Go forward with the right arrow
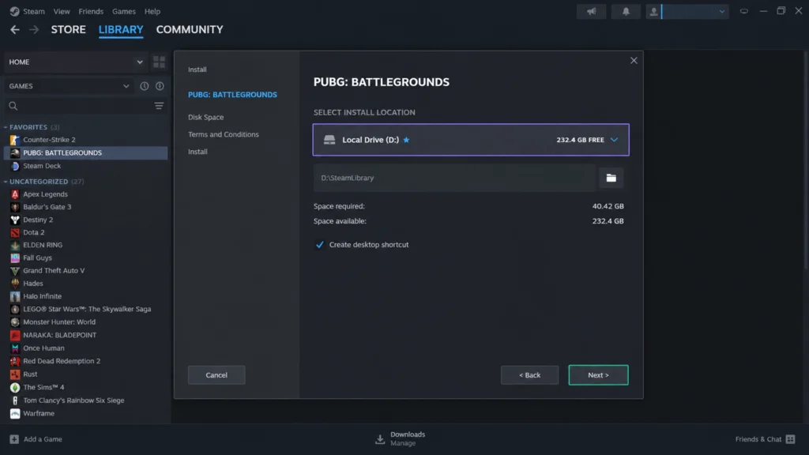The height and width of the screenshot is (455, 809). [x=34, y=30]
